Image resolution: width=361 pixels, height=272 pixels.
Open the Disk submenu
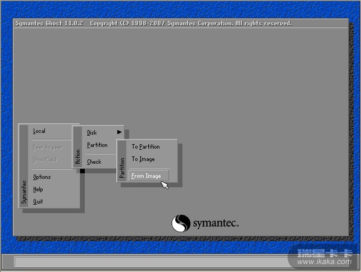(92, 133)
